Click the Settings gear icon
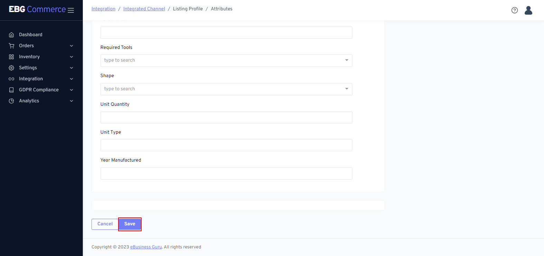 click(11, 68)
